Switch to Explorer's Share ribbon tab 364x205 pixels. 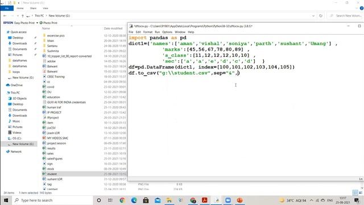33,9
